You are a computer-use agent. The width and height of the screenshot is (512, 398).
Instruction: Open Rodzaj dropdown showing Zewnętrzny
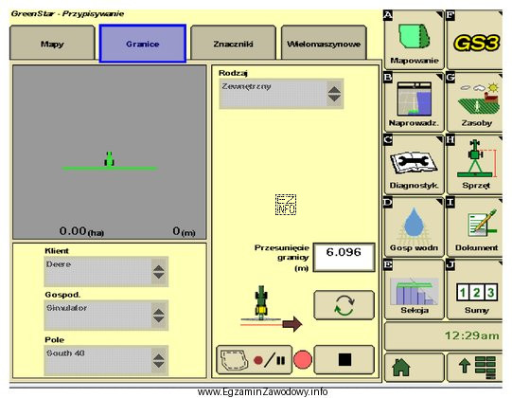coord(281,94)
